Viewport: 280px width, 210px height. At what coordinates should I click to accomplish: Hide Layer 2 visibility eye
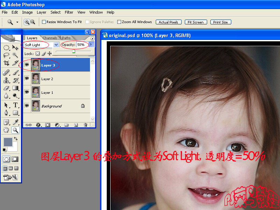(x=27, y=78)
